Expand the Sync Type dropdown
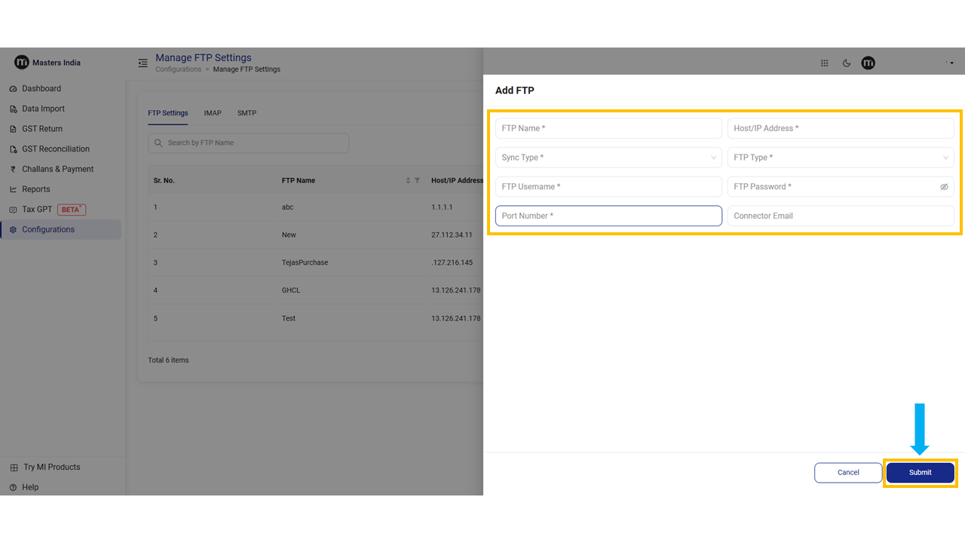 coord(608,158)
